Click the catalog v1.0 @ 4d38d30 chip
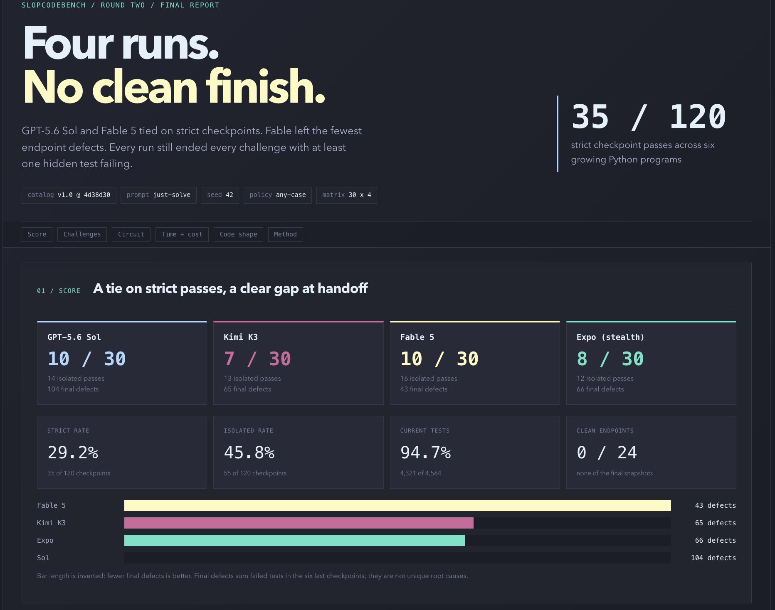 pos(69,195)
